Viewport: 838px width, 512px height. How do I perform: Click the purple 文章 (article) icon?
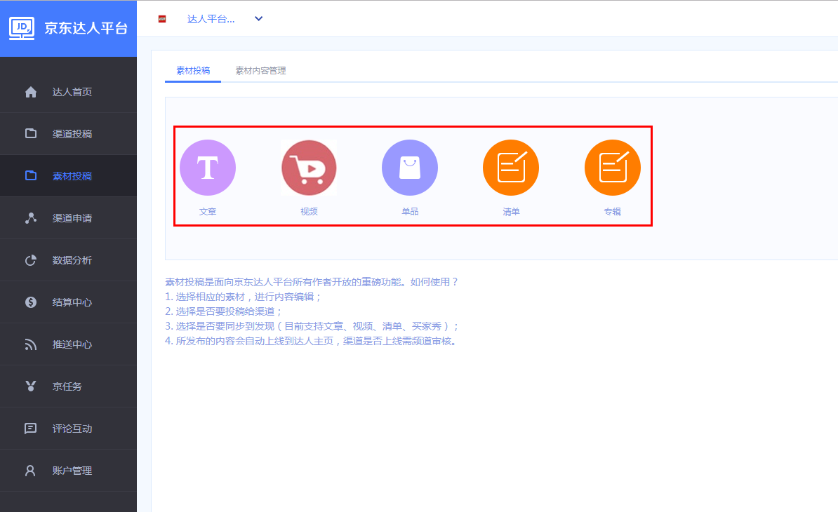(208, 168)
